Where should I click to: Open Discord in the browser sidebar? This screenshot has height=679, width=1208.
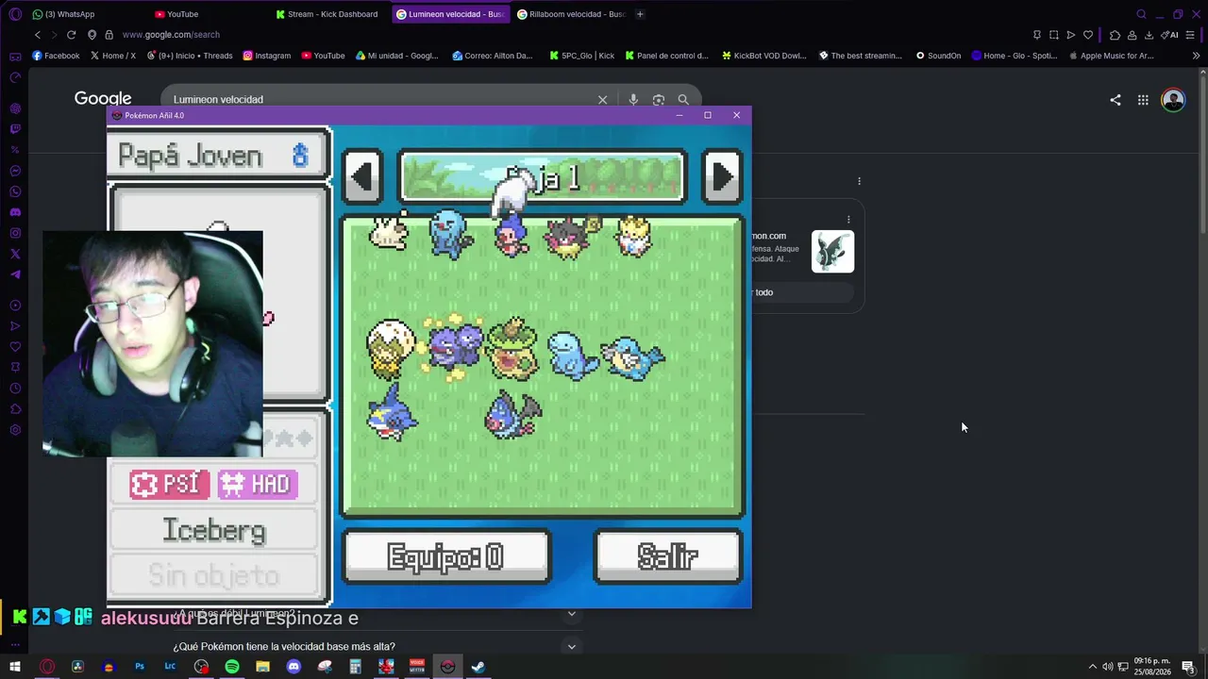click(15, 212)
